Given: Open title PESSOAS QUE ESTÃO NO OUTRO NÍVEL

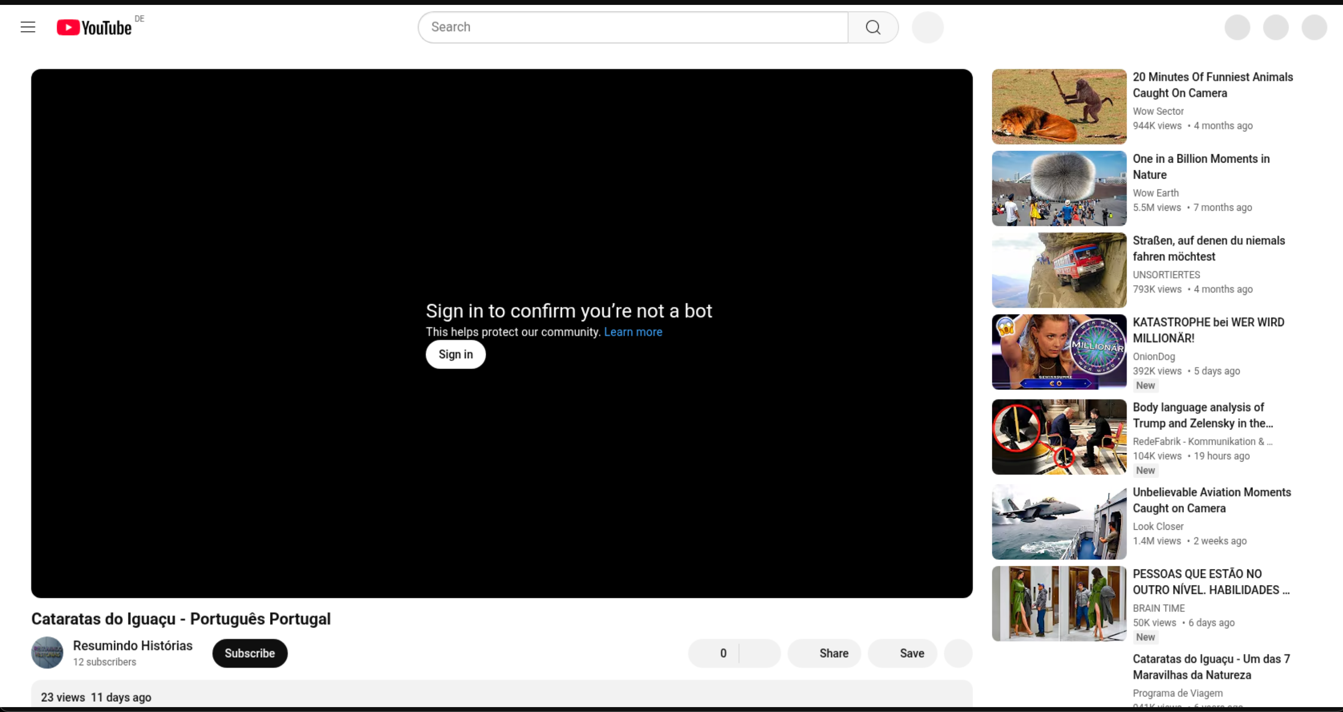Looking at the screenshot, I should pos(1211,582).
